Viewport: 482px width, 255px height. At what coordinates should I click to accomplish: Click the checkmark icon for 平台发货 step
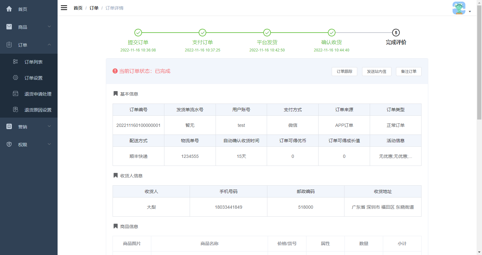(267, 33)
